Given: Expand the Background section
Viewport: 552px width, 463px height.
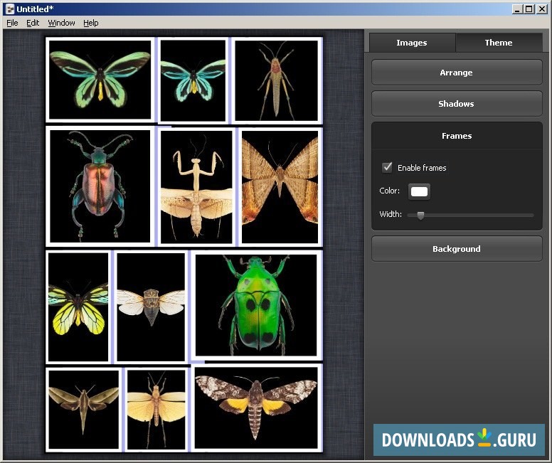Looking at the screenshot, I should coord(456,249).
